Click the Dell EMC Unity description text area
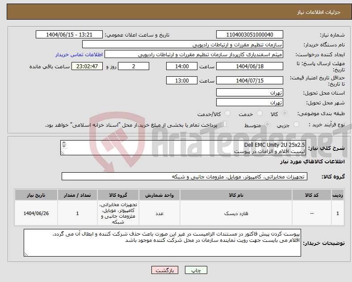This screenshot has height=282, width=352. [183, 148]
